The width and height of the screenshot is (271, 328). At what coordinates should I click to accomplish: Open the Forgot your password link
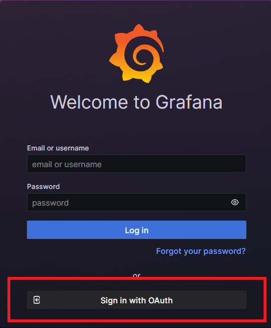201,251
